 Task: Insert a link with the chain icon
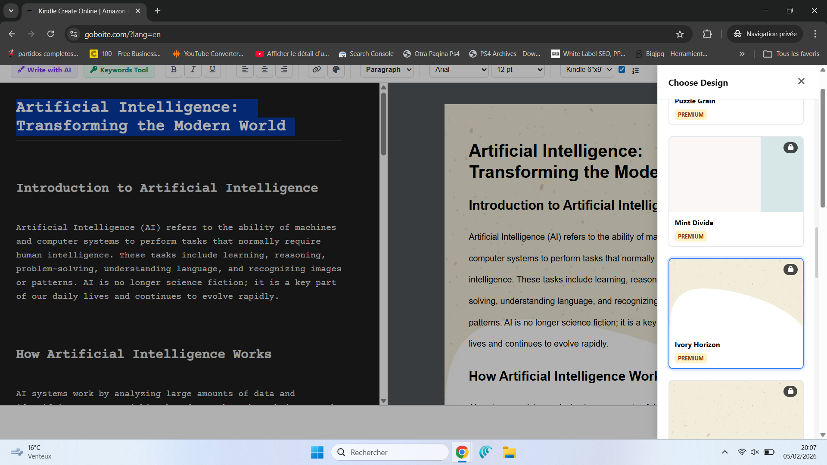pos(317,70)
